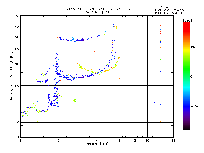Click the black bottom end of the colorbar
The width and height of the screenshot is (204, 153).
click(x=187, y=128)
